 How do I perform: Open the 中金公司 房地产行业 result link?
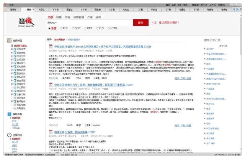click(x=93, y=85)
